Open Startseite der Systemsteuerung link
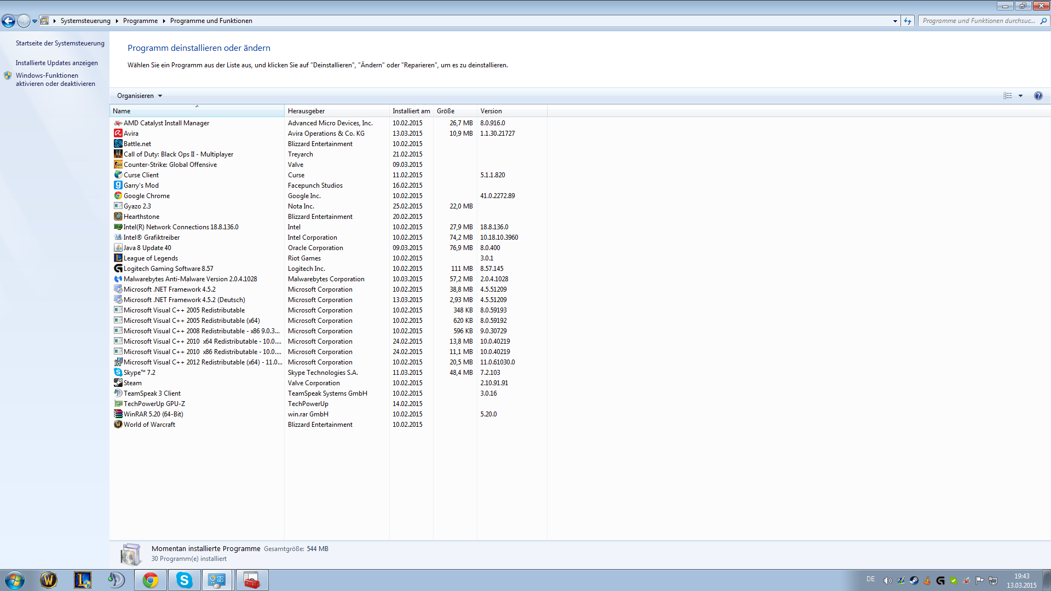This screenshot has height=591, width=1051. (x=60, y=43)
